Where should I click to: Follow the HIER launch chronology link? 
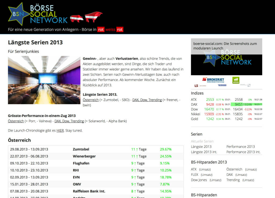[60, 130]
